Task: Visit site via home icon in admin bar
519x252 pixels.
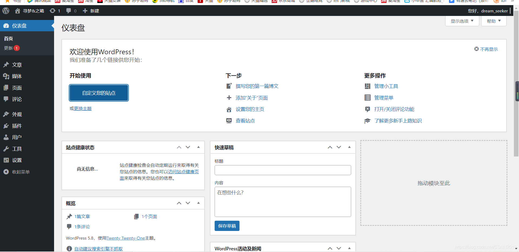Action: [x=18, y=11]
